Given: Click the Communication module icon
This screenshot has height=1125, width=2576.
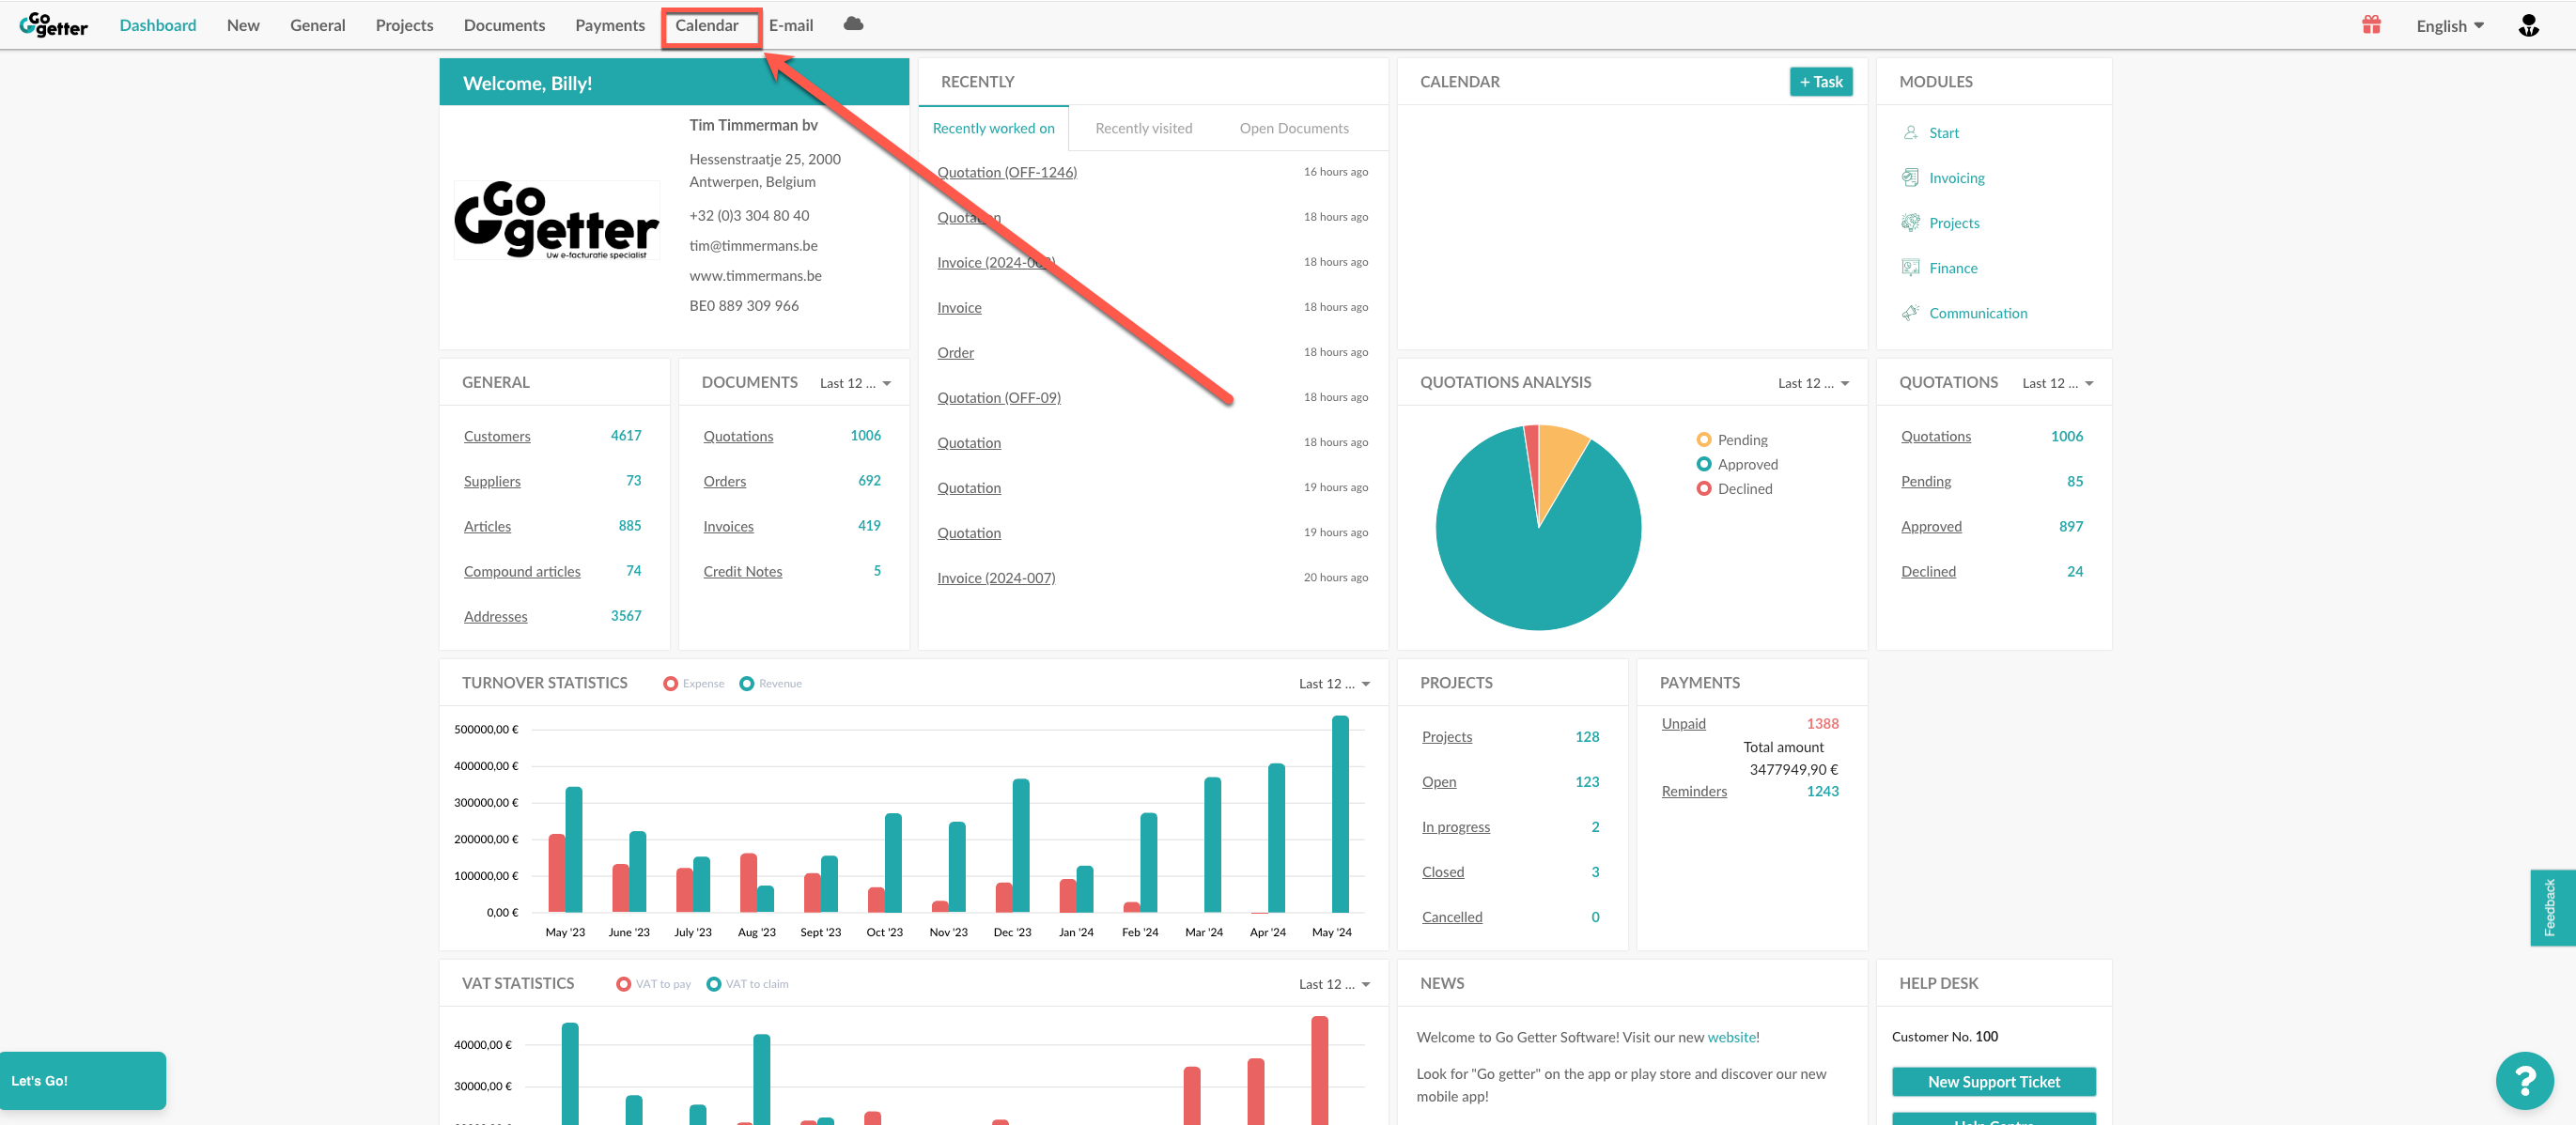Looking at the screenshot, I should coord(1910,313).
